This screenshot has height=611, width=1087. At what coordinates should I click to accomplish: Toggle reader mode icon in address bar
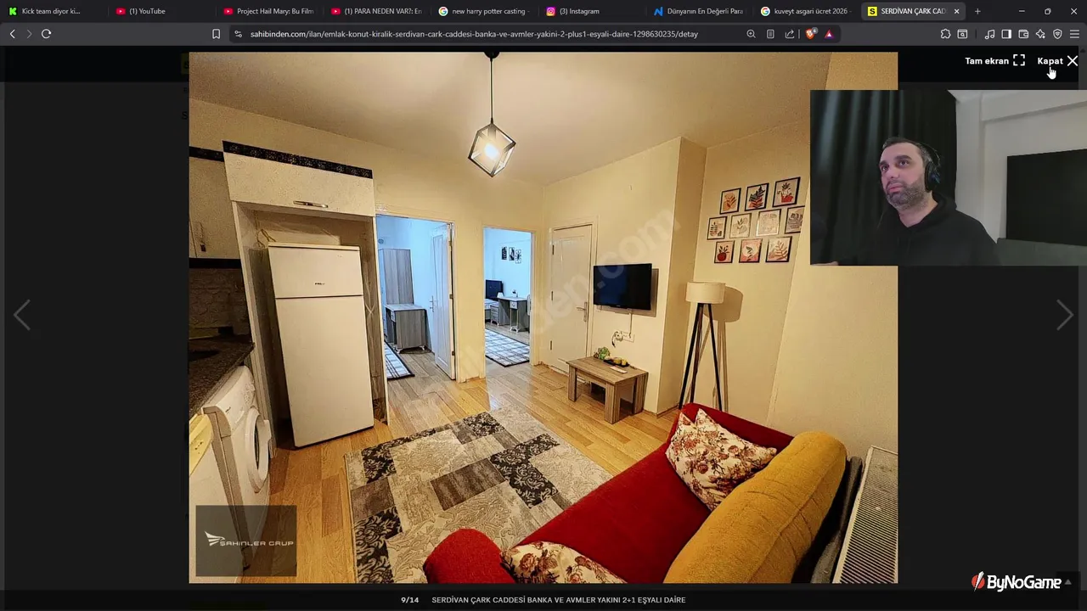770,34
